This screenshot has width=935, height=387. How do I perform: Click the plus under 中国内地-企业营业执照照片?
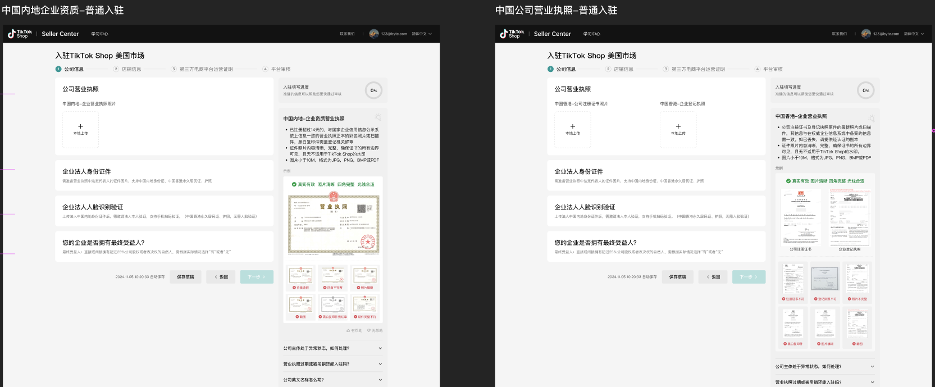pyautogui.click(x=80, y=127)
